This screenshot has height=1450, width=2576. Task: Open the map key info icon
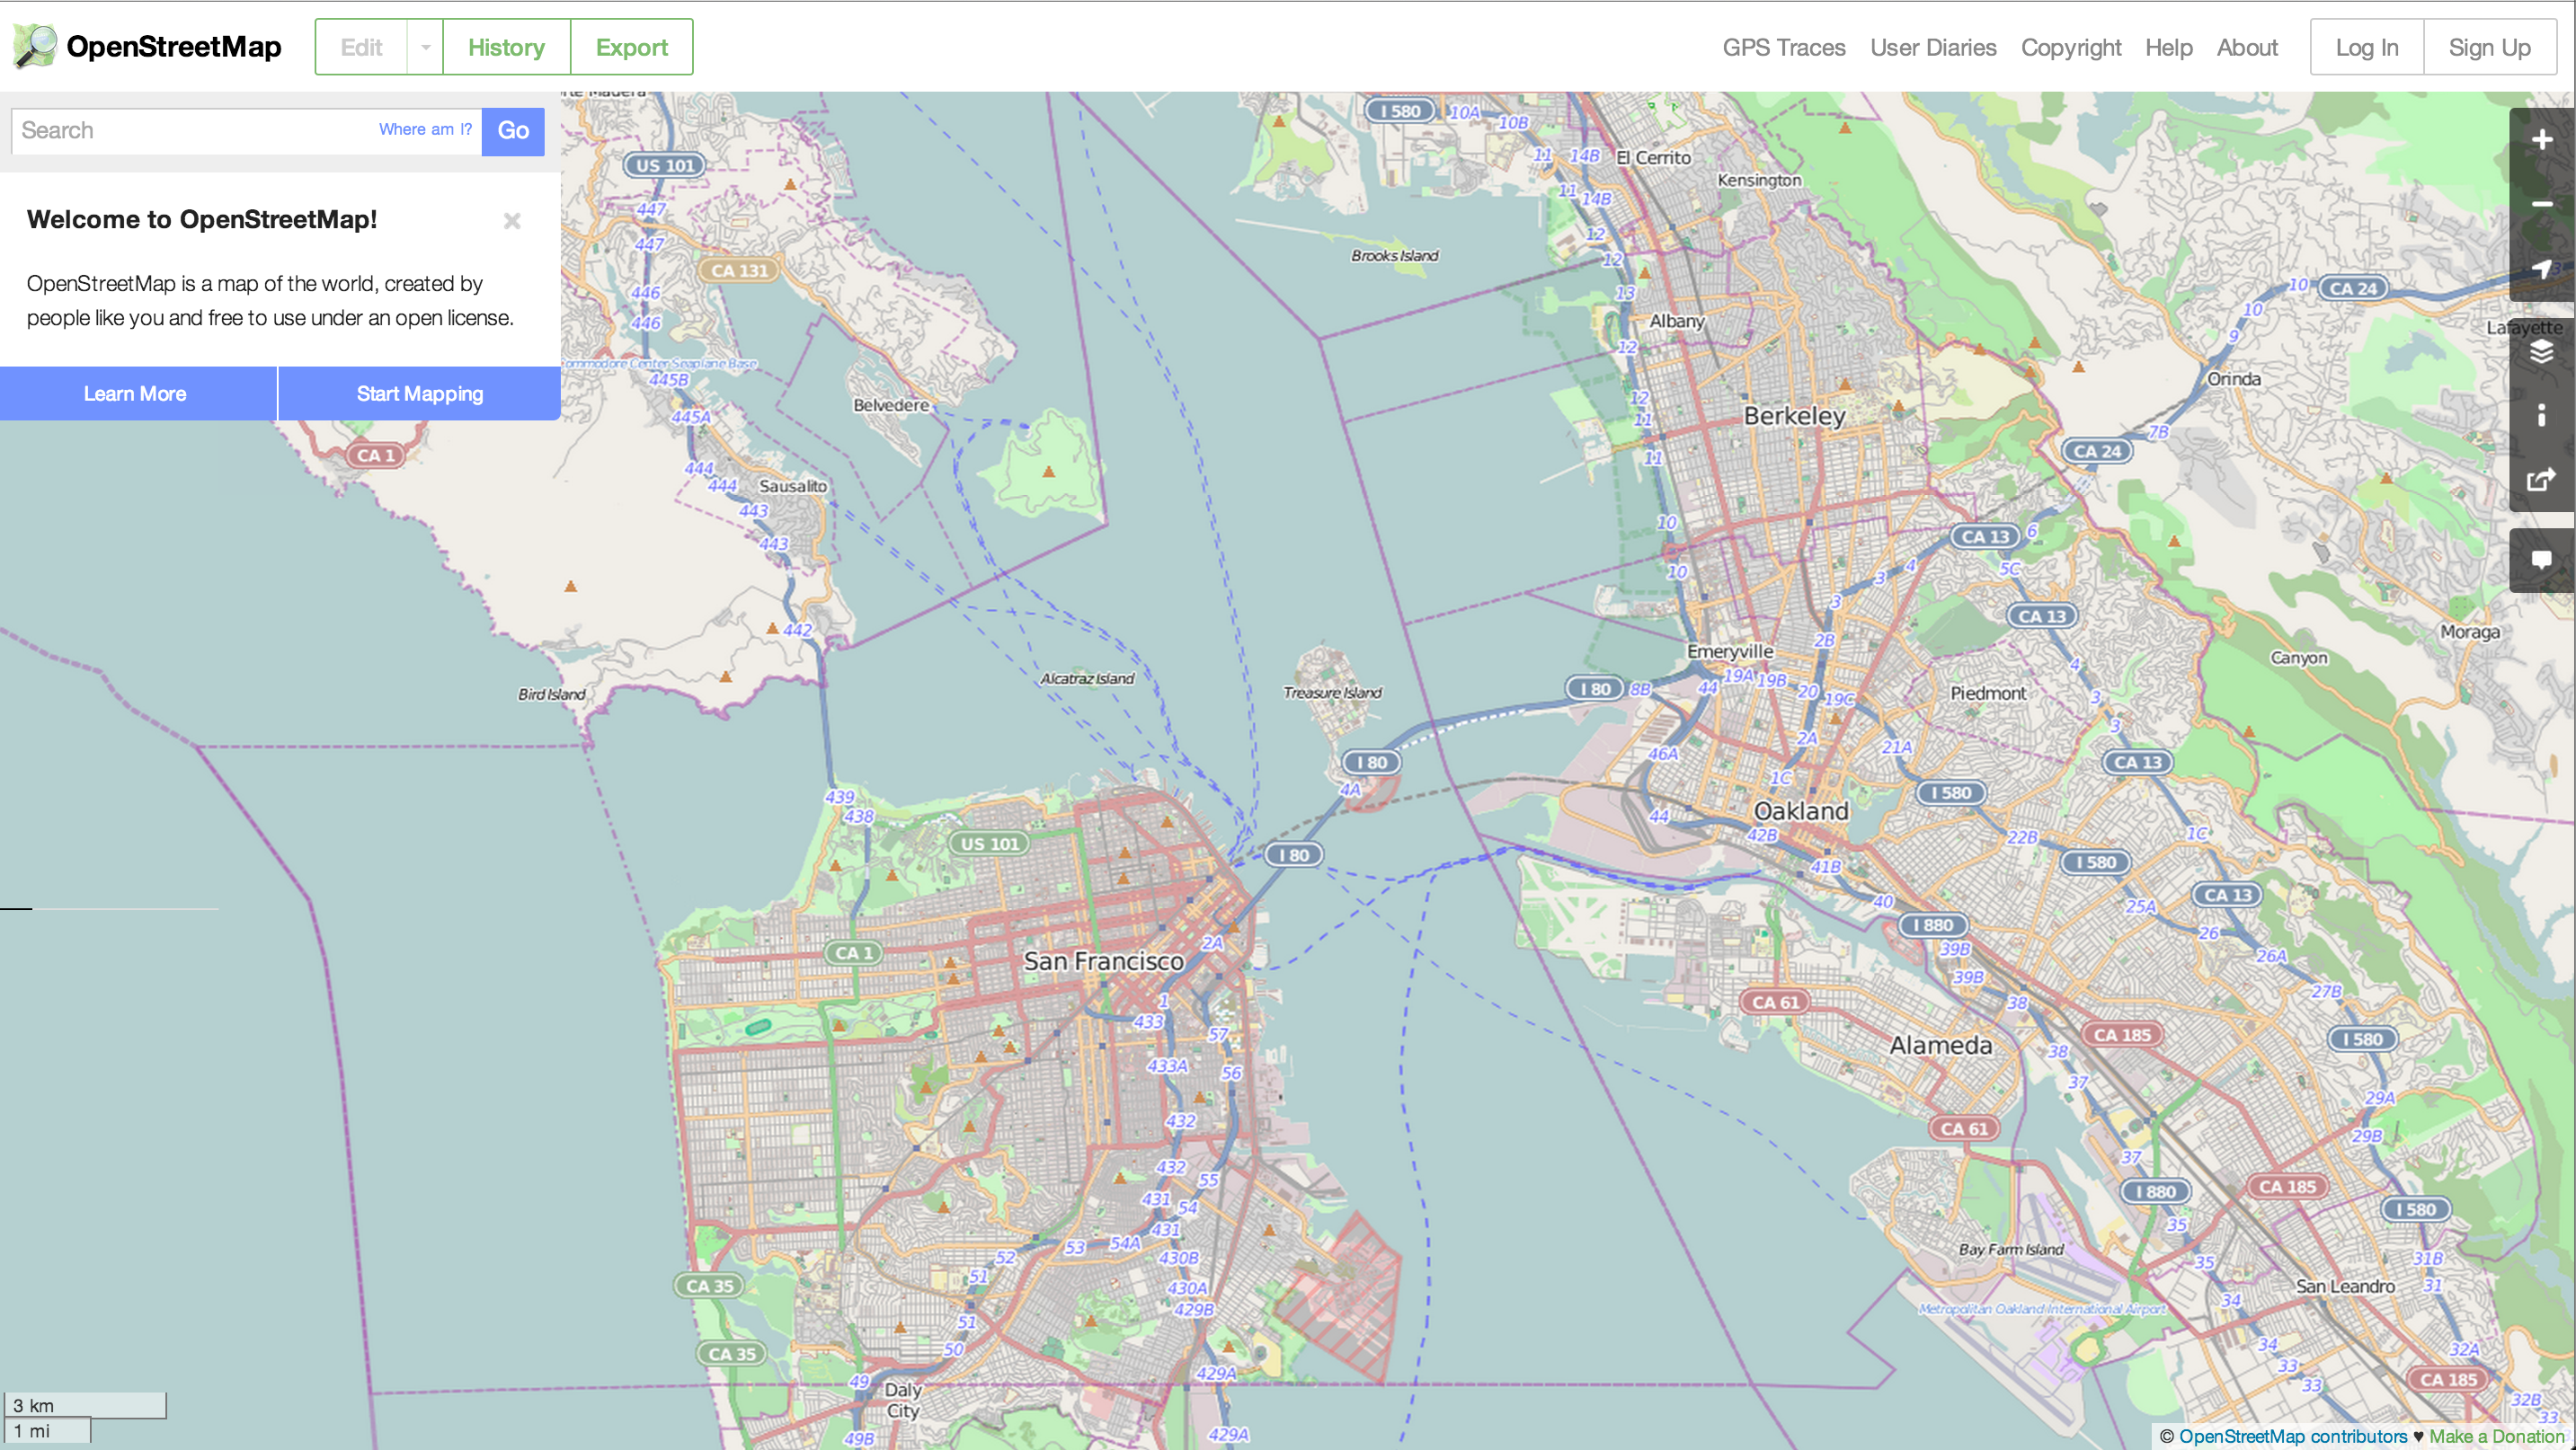[2541, 416]
